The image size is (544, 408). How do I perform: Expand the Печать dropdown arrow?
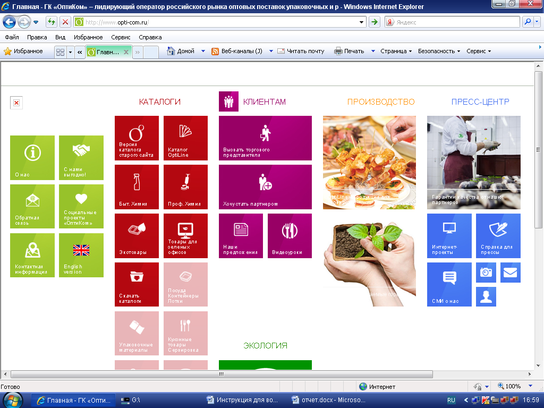tap(373, 51)
